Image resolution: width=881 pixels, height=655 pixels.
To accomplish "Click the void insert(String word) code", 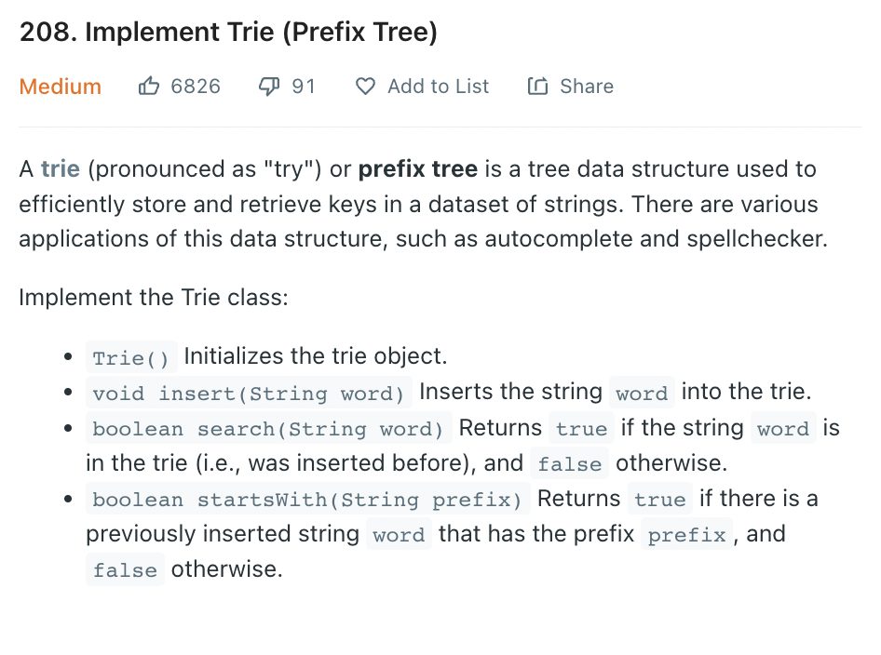I will [x=249, y=393].
